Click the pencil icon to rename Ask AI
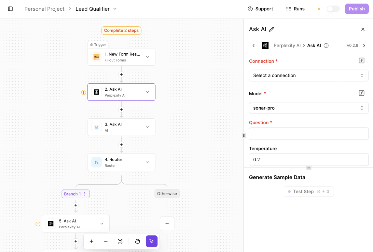The width and height of the screenshot is (373, 252). point(271,29)
